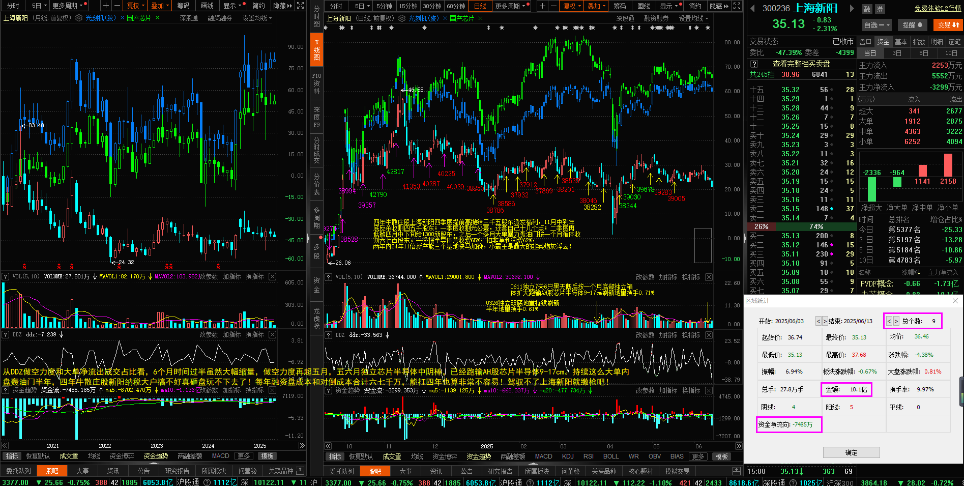Open 更多周期 dropdown in left chart toolbar

coord(68,6)
